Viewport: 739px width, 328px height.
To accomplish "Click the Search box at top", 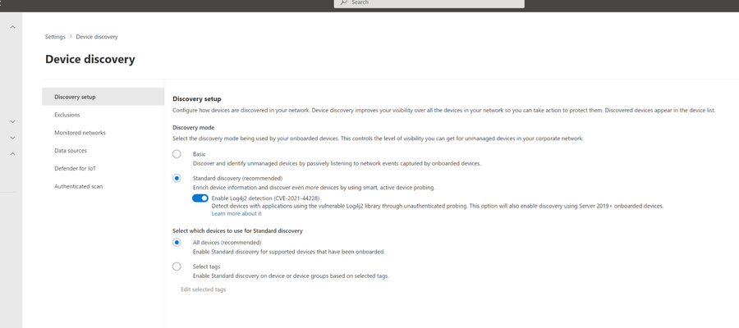I will [429, 2].
